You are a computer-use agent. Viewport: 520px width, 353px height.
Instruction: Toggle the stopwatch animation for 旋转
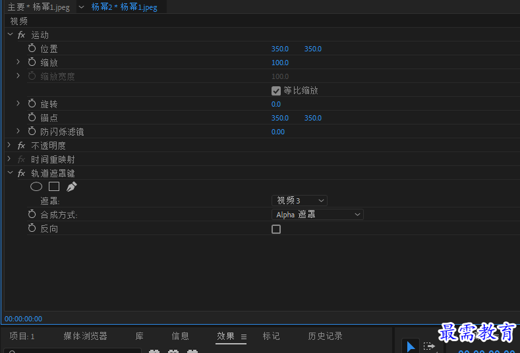coord(32,104)
